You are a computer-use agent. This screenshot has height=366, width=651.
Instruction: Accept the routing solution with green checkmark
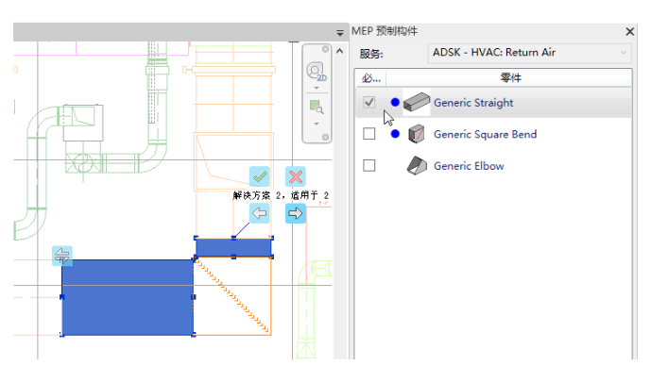[260, 176]
